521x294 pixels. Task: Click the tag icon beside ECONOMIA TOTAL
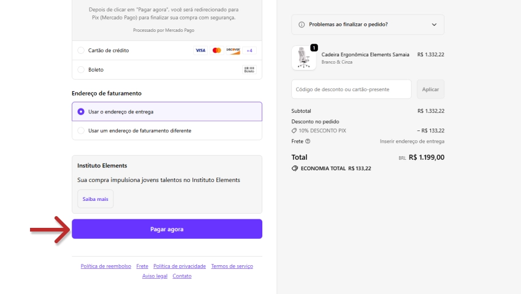coord(295,168)
